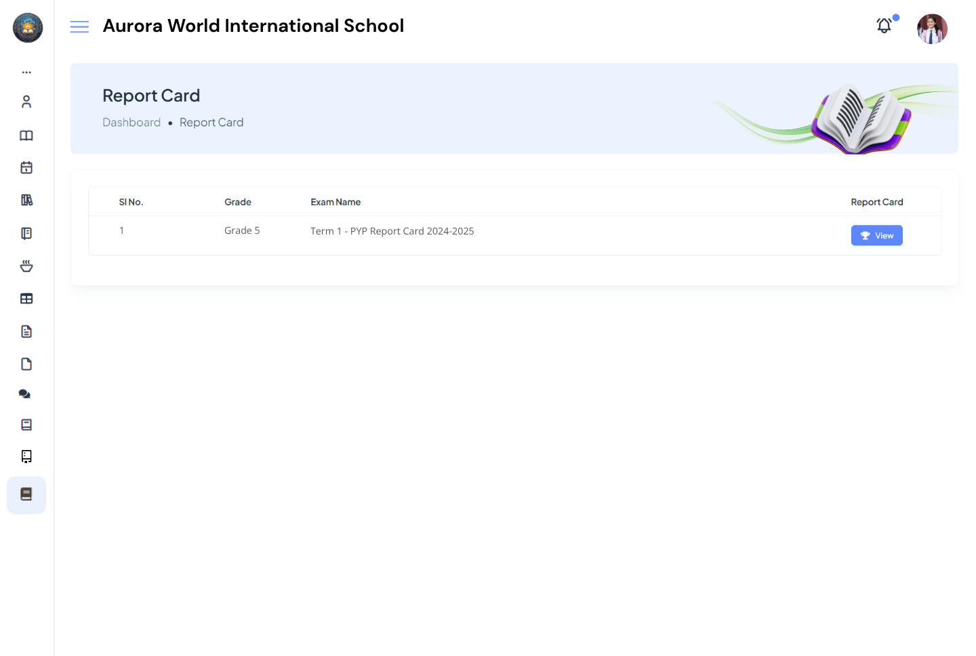Click the highlighted report card icon
The image size is (976, 656).
26,495
